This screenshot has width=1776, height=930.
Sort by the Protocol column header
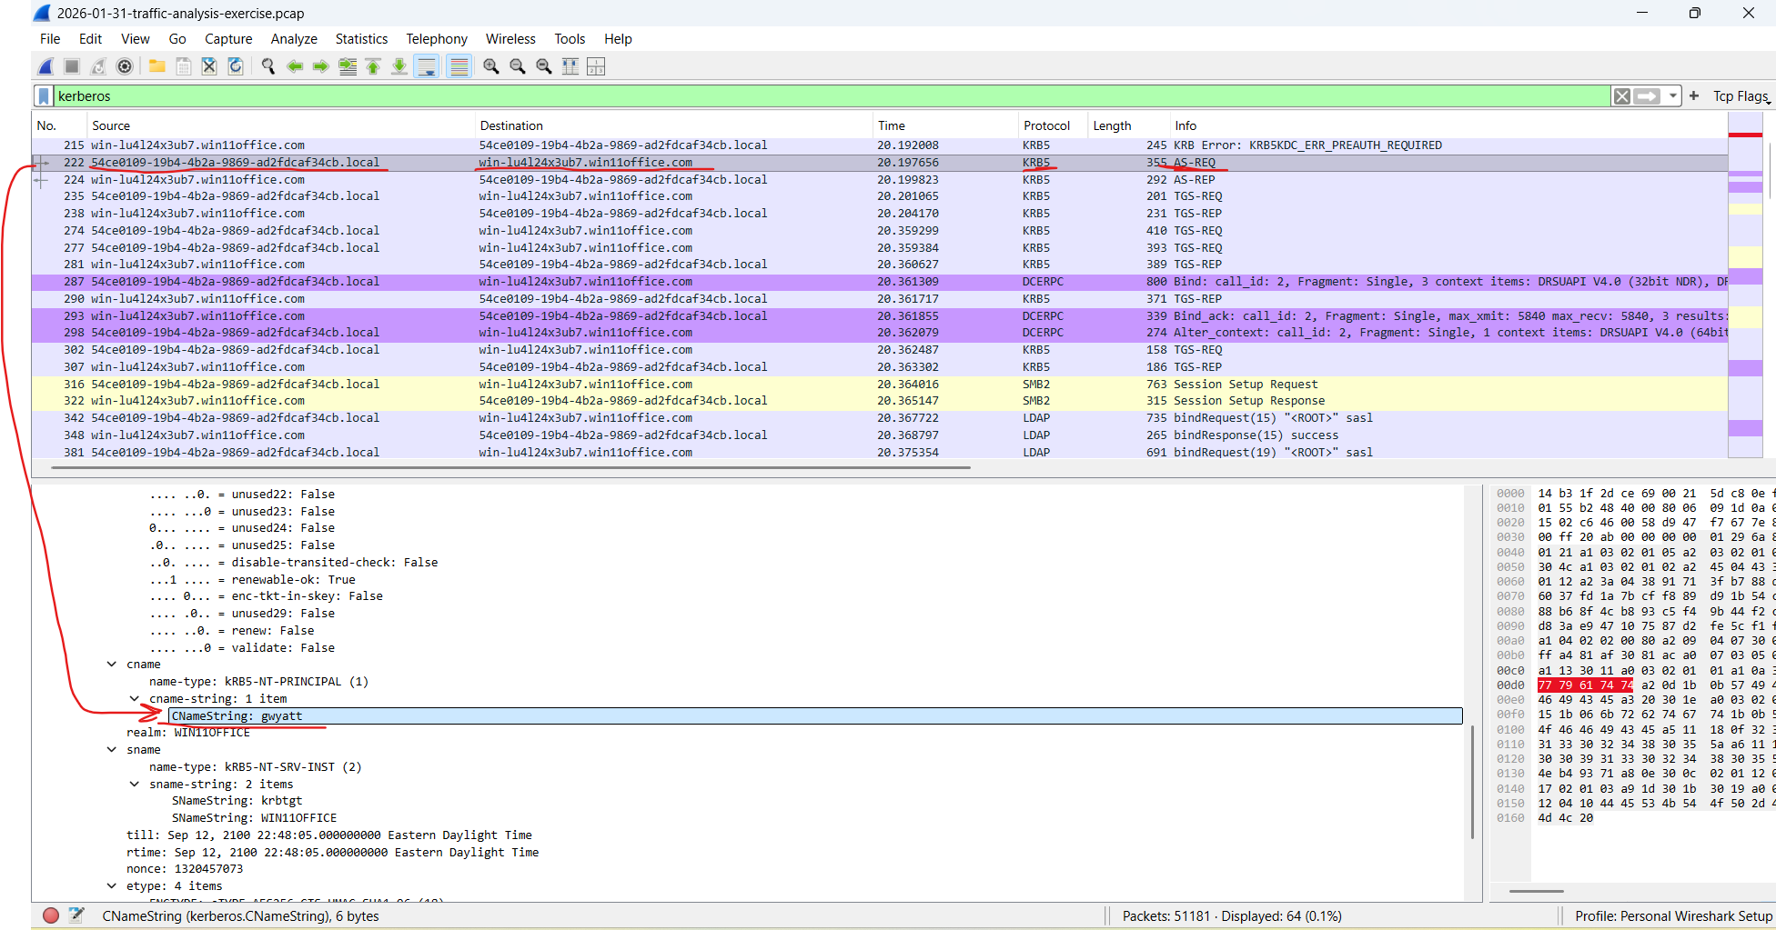[1053, 125]
